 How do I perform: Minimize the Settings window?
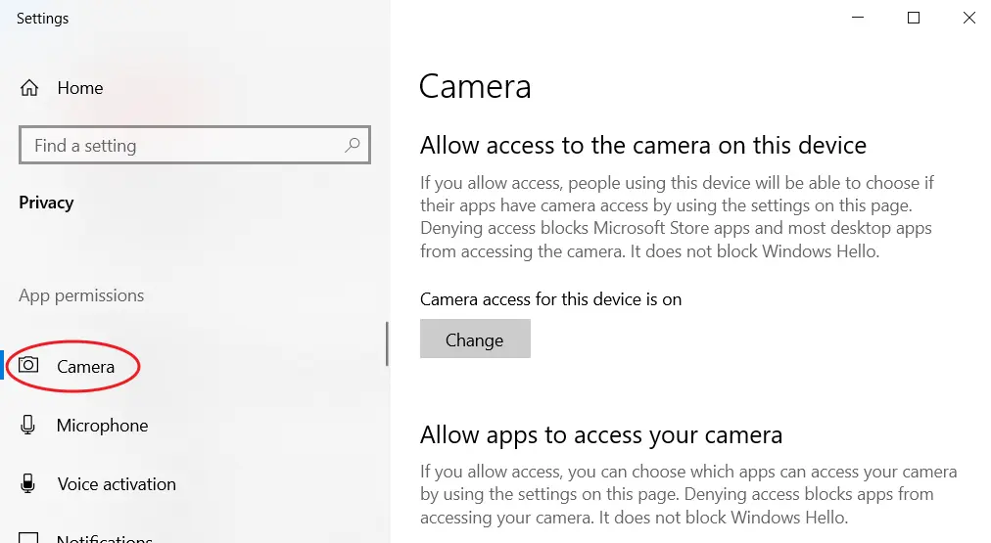[857, 19]
